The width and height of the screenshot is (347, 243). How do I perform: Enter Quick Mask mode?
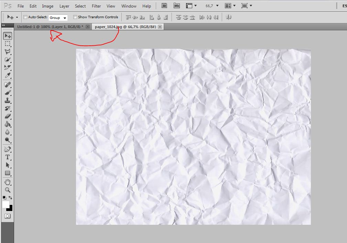8,216
